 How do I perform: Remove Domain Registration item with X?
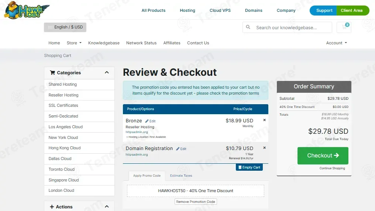pyautogui.click(x=265, y=148)
